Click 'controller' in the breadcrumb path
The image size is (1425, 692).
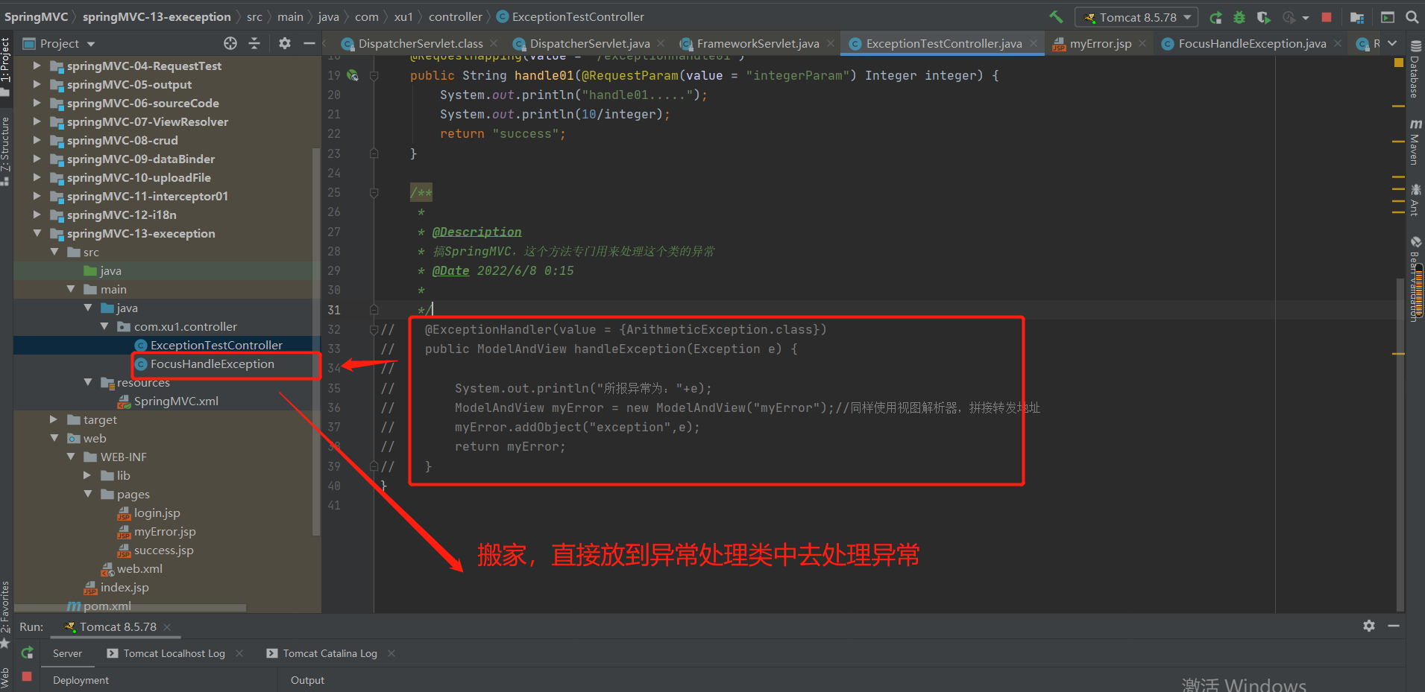point(456,16)
